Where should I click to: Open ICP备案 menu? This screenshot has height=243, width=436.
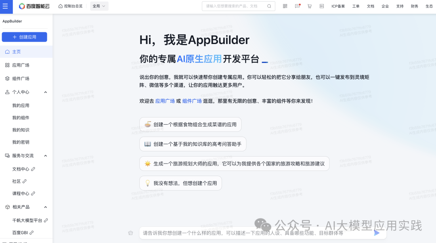point(338,6)
